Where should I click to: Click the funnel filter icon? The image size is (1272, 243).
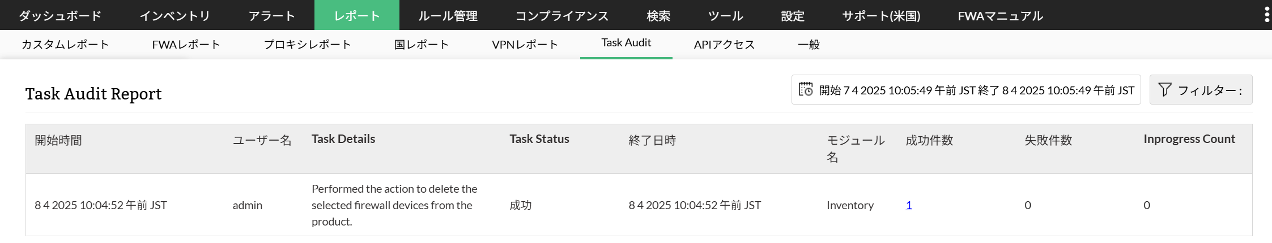(1165, 89)
